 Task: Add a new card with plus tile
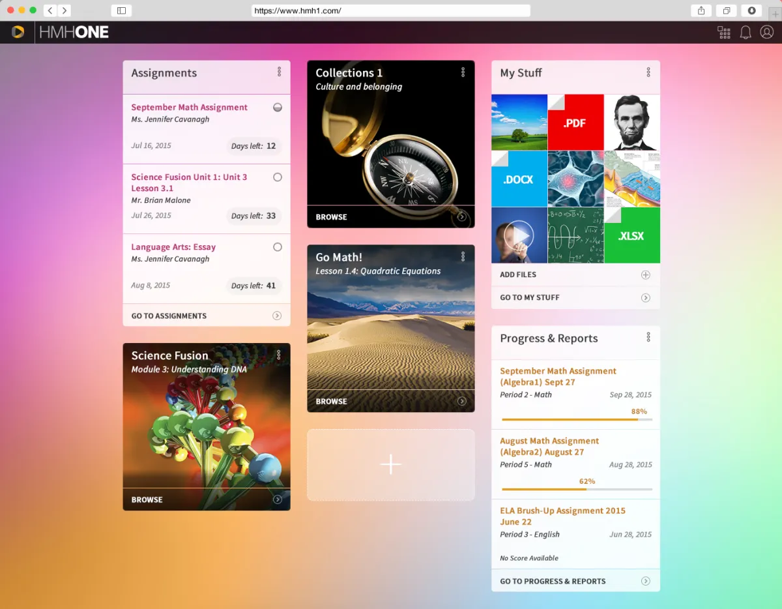391,465
